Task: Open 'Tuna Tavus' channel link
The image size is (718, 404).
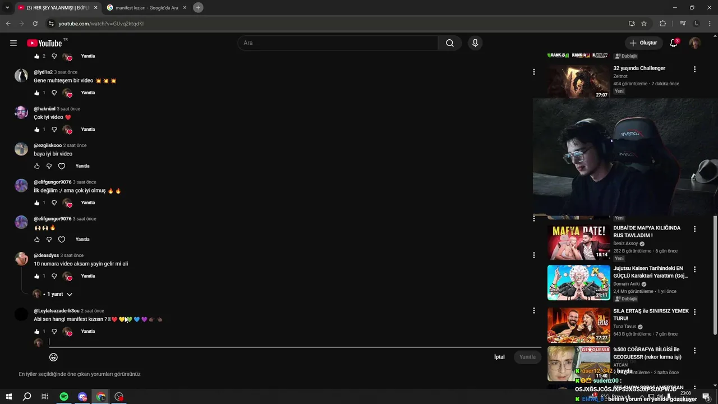Action: click(624, 327)
